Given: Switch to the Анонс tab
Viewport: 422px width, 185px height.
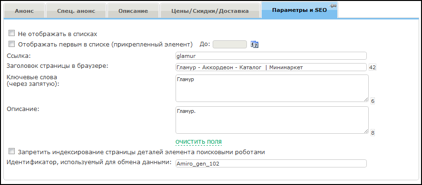Looking at the screenshot, I should [24, 11].
